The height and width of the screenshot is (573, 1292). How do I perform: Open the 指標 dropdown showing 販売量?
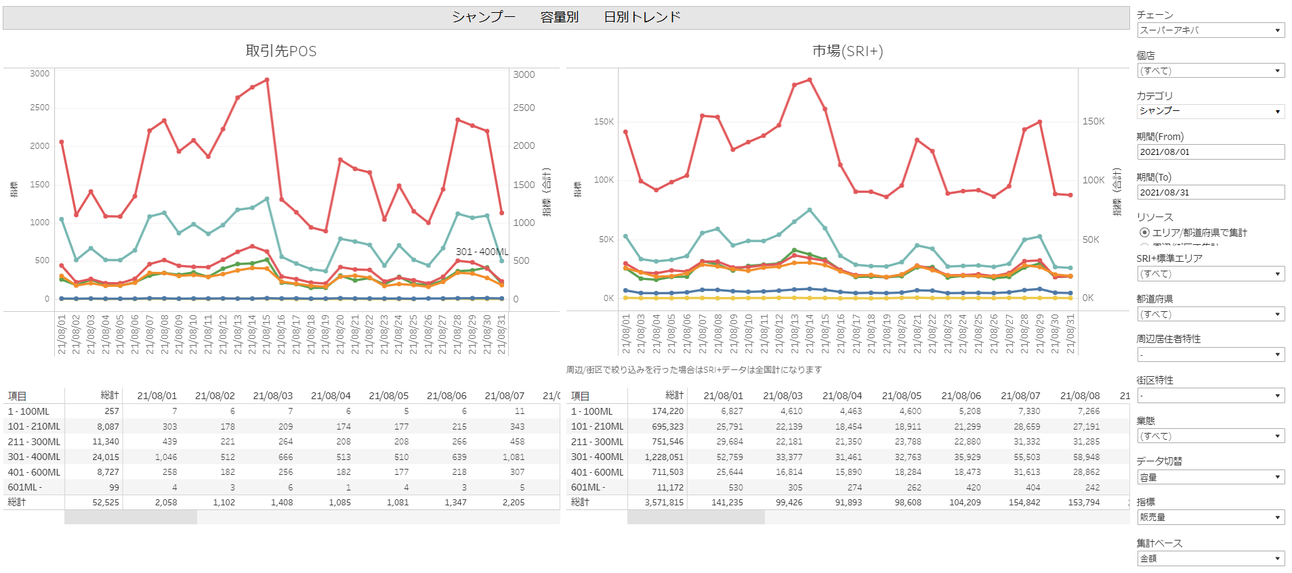click(1210, 518)
